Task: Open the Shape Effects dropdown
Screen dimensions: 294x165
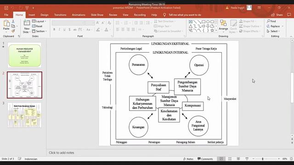Action: click(x=250, y=31)
